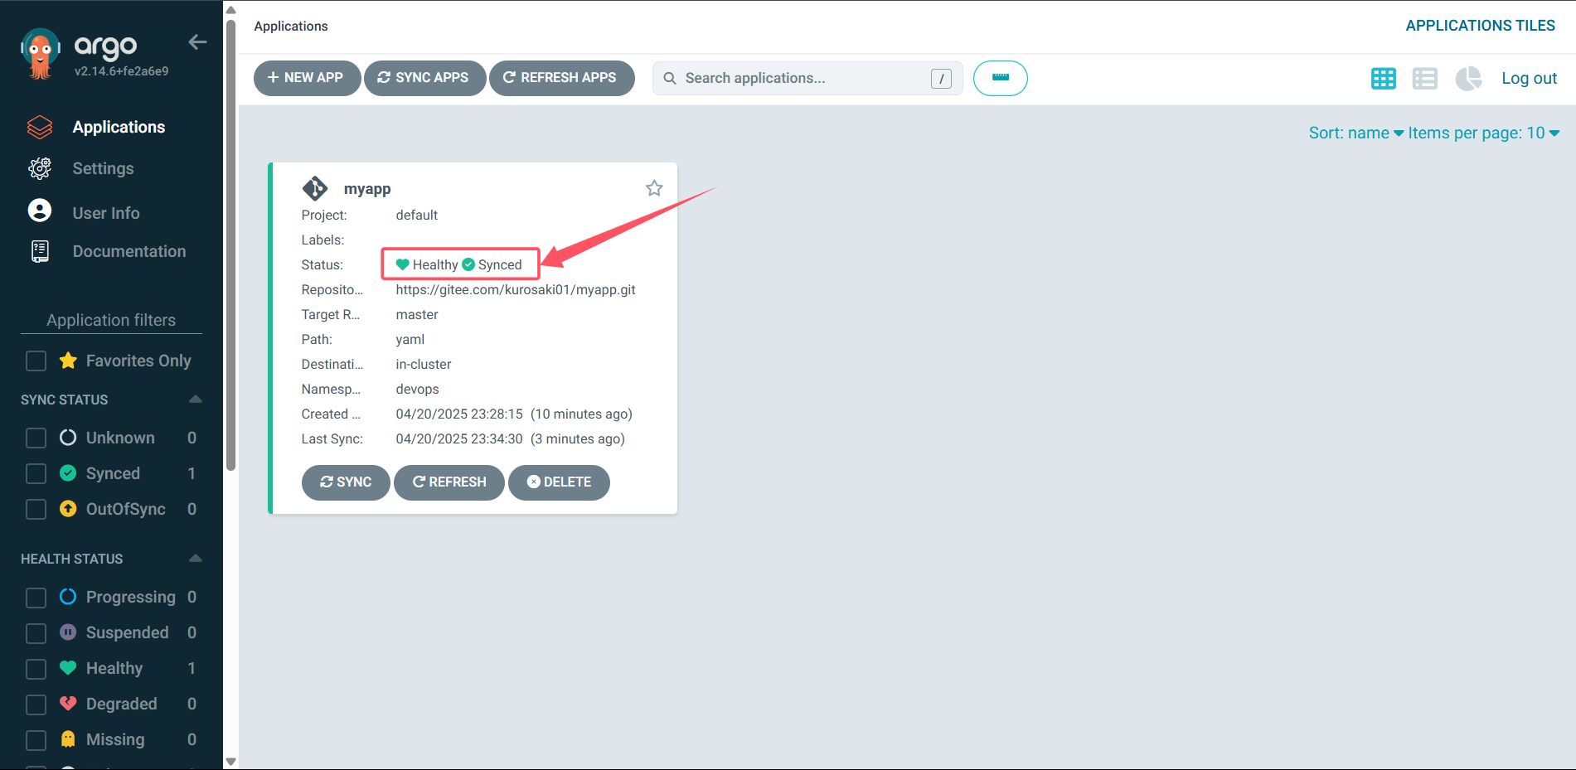Click the git source icon on myapp tile
Viewport: 1576px width, 770px height.
(314, 189)
